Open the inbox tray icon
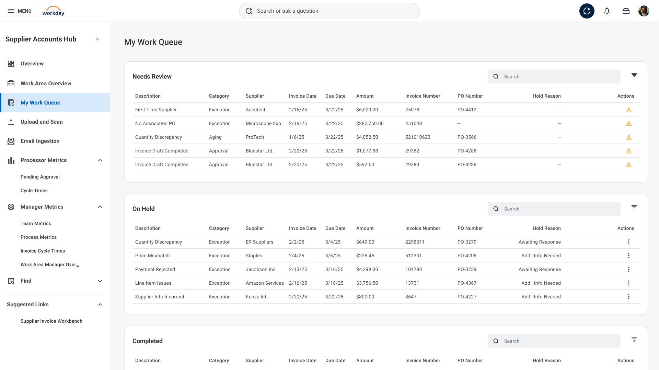Image resolution: width=659 pixels, height=370 pixels. (x=626, y=11)
